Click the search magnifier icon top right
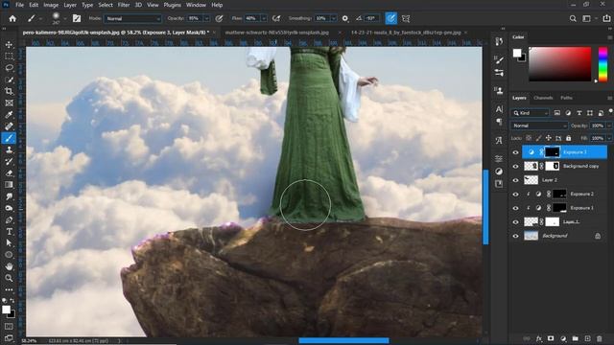 point(573,18)
